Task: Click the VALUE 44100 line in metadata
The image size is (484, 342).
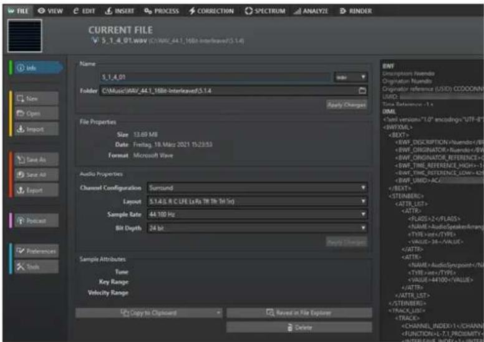Action: tap(440, 280)
